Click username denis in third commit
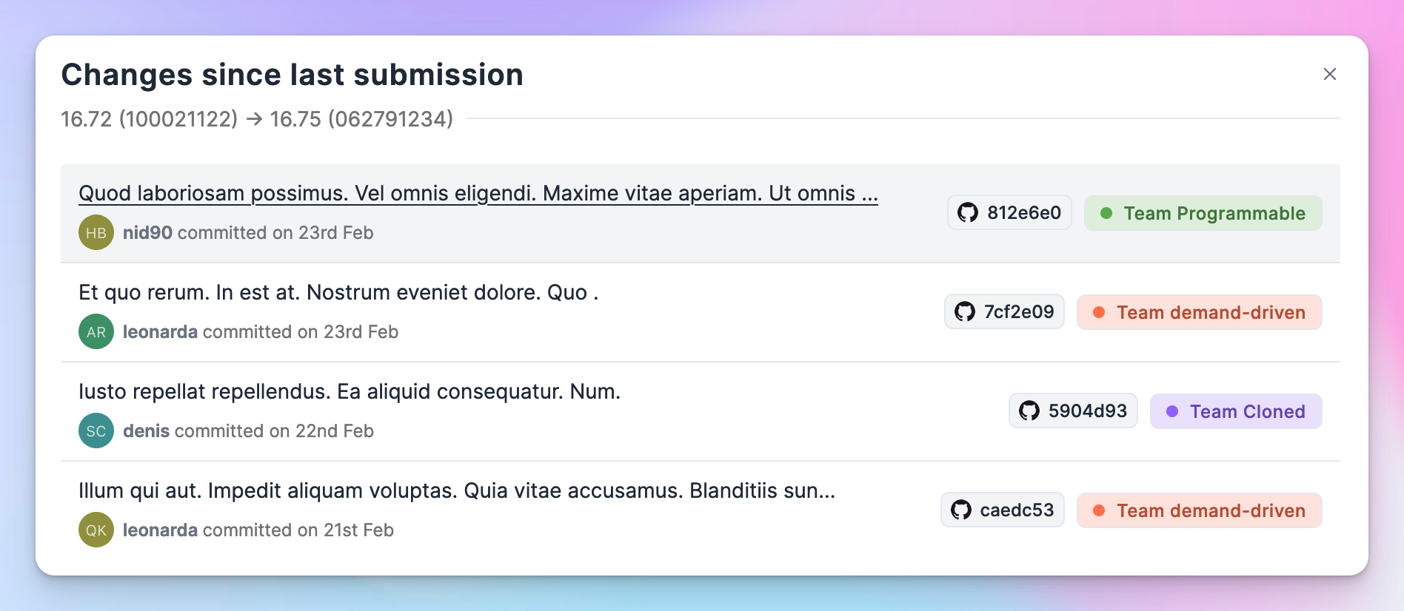The width and height of the screenshot is (1404, 611). point(146,431)
